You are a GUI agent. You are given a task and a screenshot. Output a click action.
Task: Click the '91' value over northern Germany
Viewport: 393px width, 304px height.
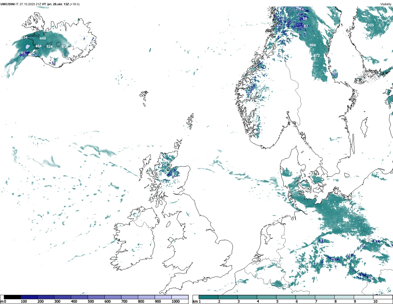pyautogui.click(x=322, y=241)
